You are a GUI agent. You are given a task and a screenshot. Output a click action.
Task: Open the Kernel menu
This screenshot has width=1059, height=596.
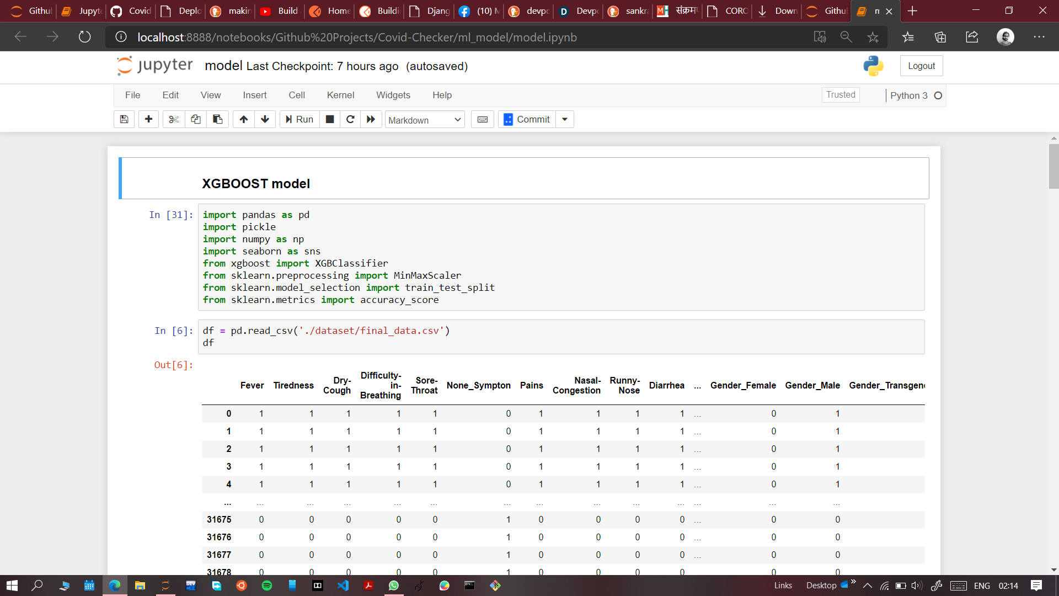tap(340, 95)
